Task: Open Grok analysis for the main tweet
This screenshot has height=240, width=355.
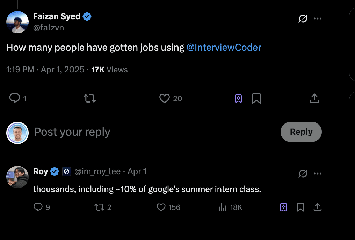Action: click(303, 19)
